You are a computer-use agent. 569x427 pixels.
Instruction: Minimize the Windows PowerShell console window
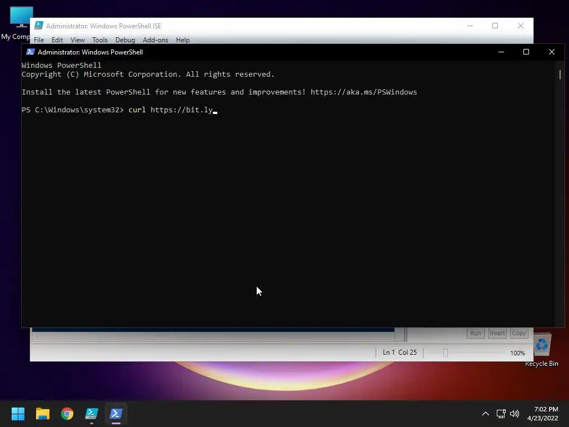tap(501, 52)
